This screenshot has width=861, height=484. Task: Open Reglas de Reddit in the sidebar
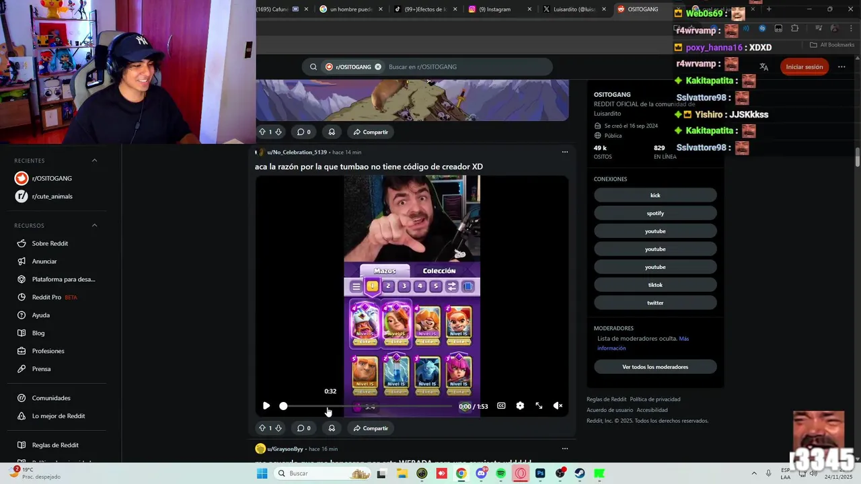pyautogui.click(x=55, y=445)
